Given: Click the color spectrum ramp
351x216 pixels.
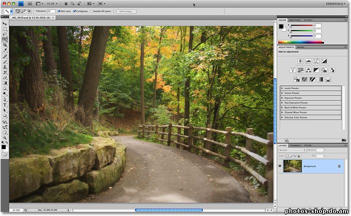Looking at the screenshot, I should click(301, 42).
